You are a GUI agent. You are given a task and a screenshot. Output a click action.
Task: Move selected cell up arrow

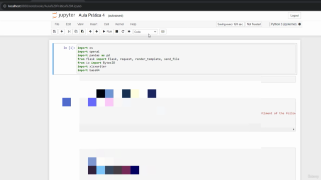[90, 31]
